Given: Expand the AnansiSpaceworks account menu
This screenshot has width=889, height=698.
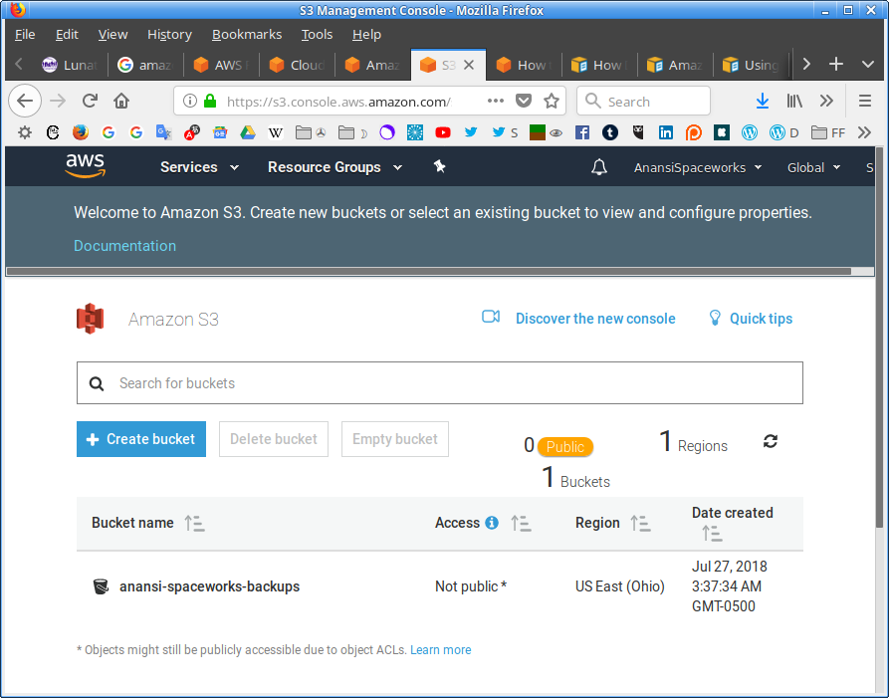Looking at the screenshot, I should coord(698,167).
